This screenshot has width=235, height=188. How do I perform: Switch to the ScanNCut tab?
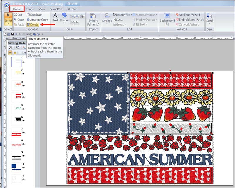[x=56, y=9]
